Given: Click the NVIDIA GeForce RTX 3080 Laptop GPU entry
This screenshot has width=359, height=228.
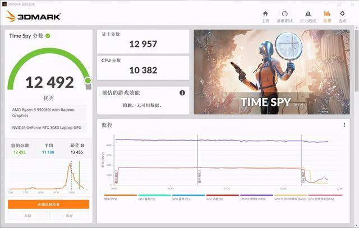Looking at the screenshot, I should point(48,128).
